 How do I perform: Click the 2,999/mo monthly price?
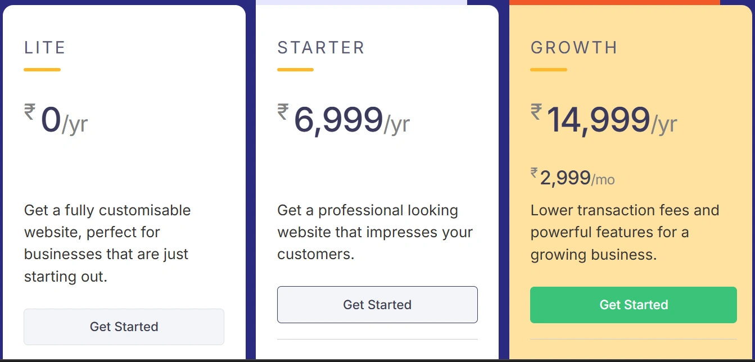(x=577, y=179)
